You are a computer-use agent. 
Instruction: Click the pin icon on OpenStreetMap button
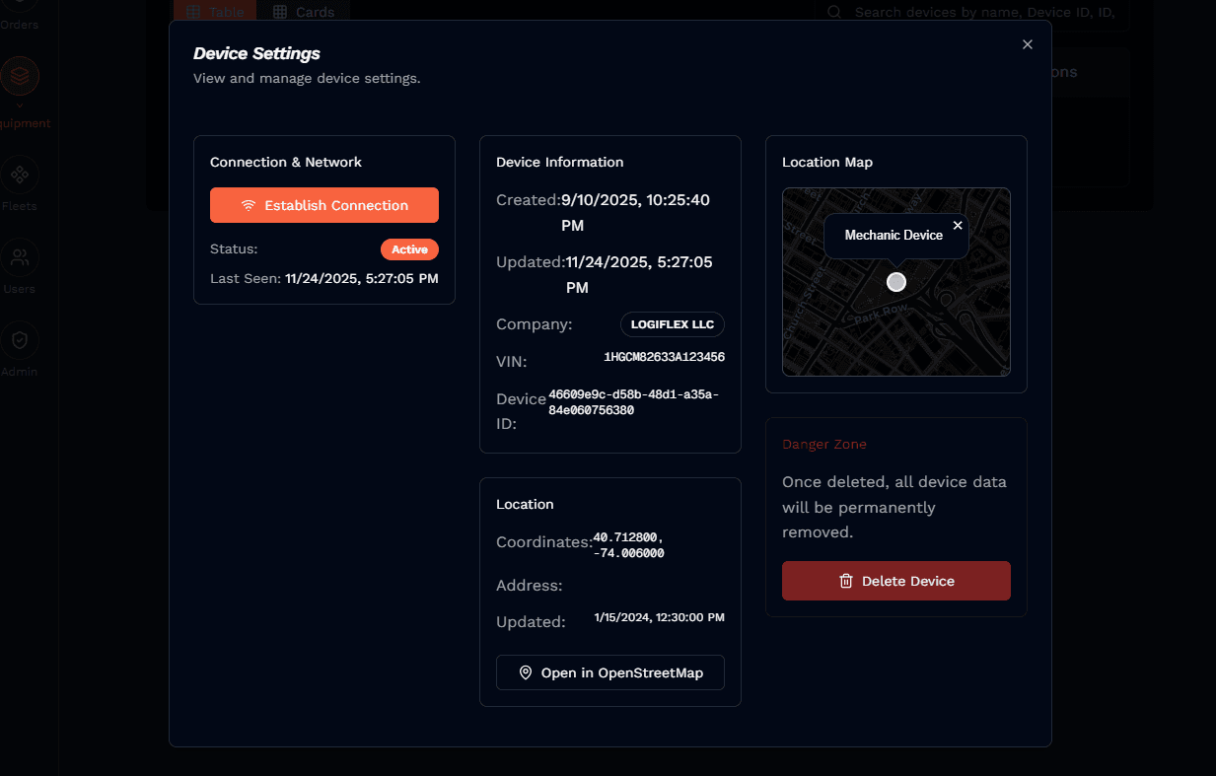click(x=526, y=672)
